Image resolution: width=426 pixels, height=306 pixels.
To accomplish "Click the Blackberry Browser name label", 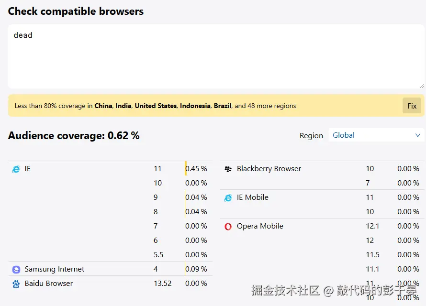I will pyautogui.click(x=269, y=169).
